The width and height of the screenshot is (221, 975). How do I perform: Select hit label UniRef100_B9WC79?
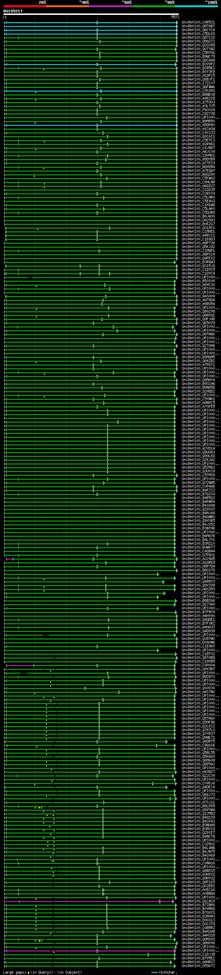coord(198,57)
